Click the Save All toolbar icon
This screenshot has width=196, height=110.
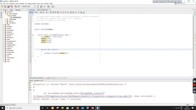click(x=12, y=6)
